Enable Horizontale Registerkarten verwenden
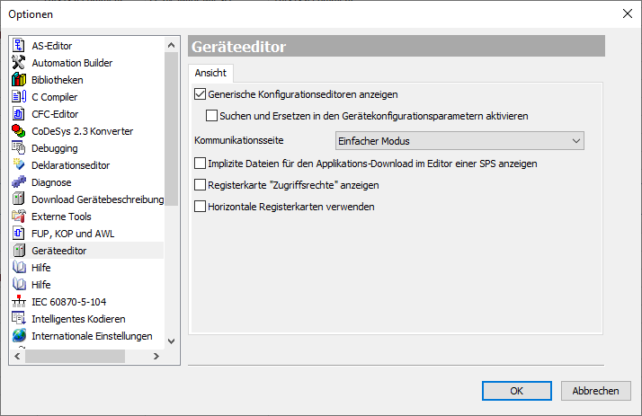This screenshot has width=642, height=416. coord(201,207)
